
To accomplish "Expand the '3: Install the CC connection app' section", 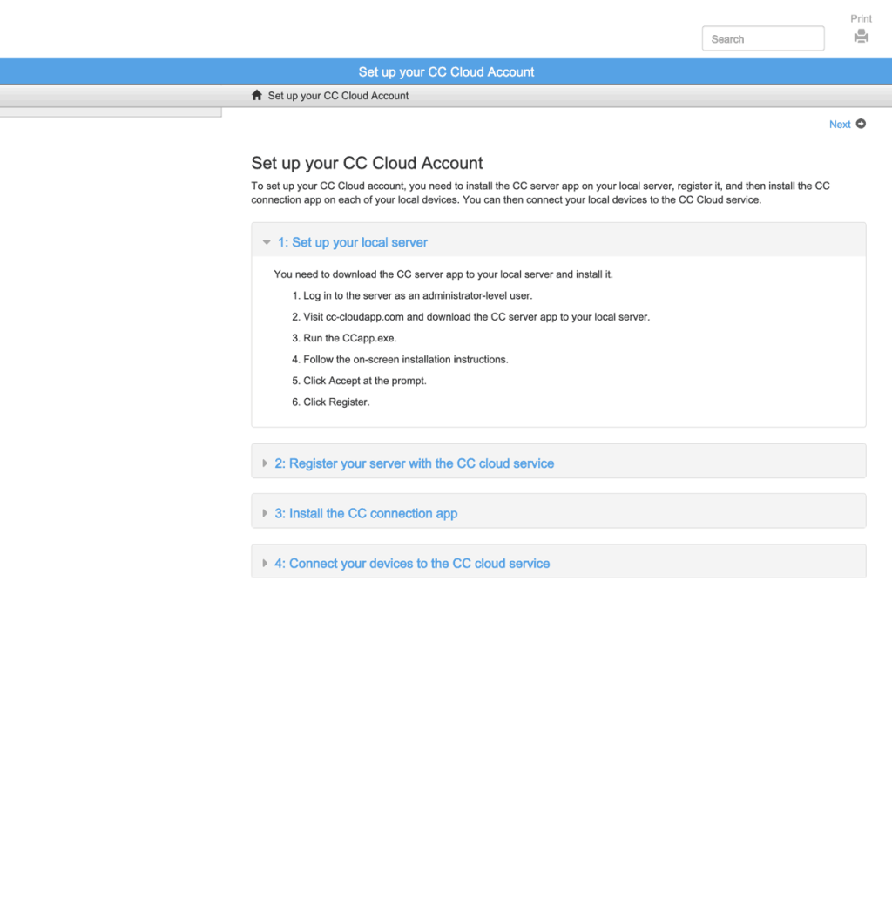I will pos(366,513).
